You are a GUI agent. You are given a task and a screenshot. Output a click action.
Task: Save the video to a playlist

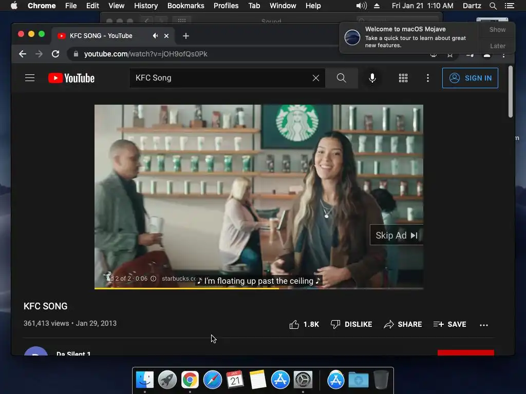coord(449,324)
